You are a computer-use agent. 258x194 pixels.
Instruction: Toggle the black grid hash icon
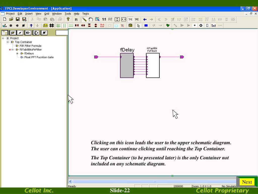click(x=52, y=26)
